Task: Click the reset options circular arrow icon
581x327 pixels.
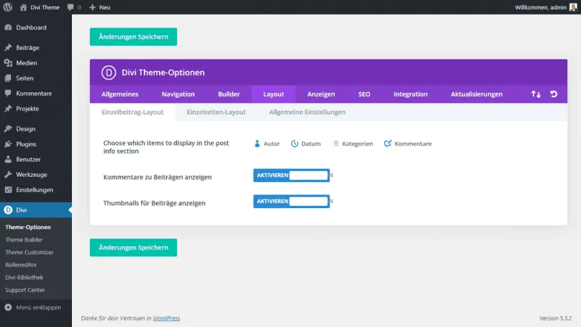Action: pyautogui.click(x=553, y=94)
